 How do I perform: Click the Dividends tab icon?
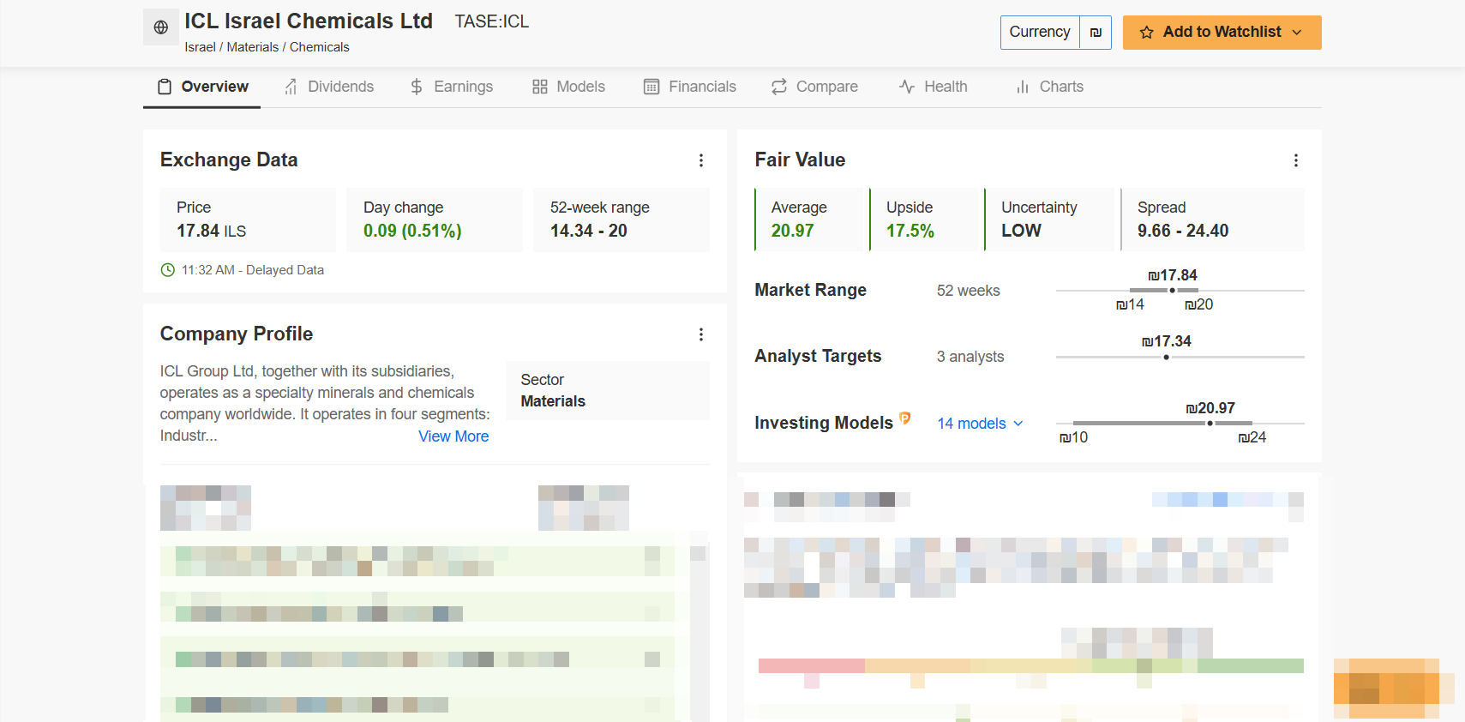pyautogui.click(x=291, y=87)
